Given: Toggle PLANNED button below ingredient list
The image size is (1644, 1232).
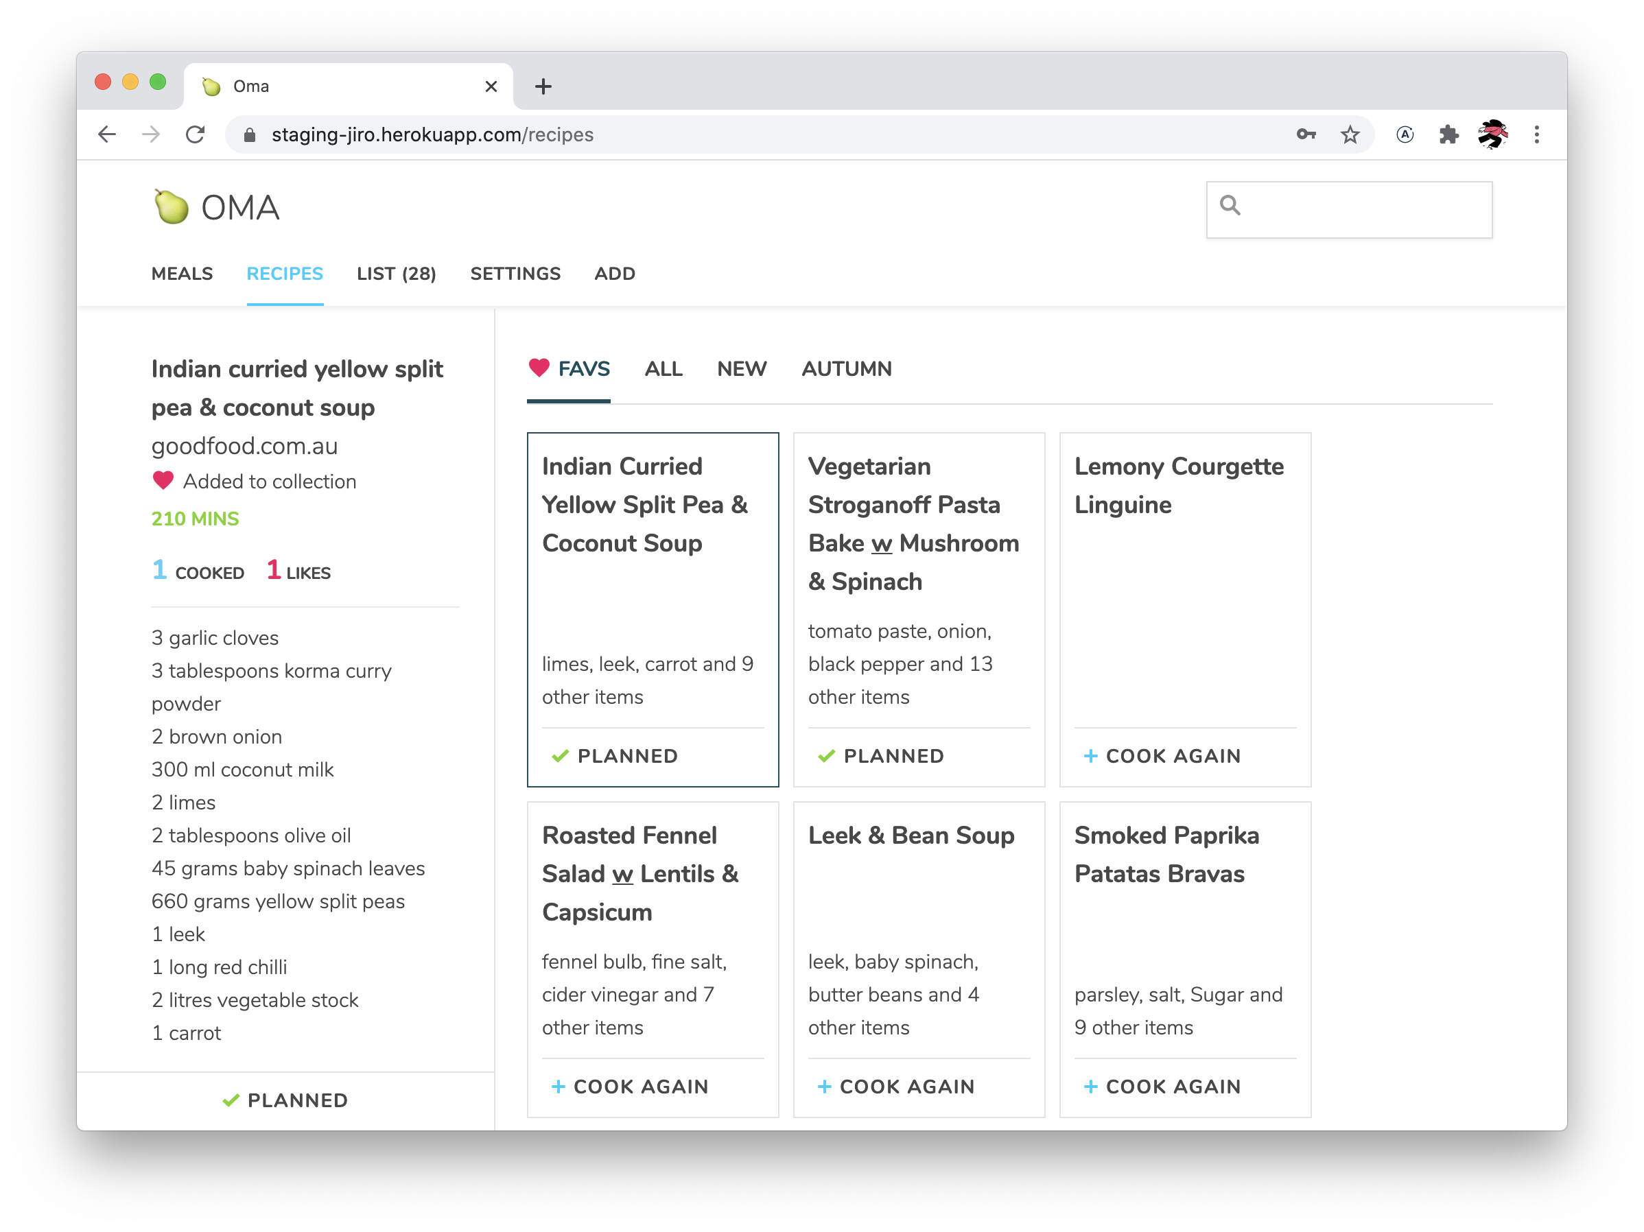Looking at the screenshot, I should point(285,1100).
